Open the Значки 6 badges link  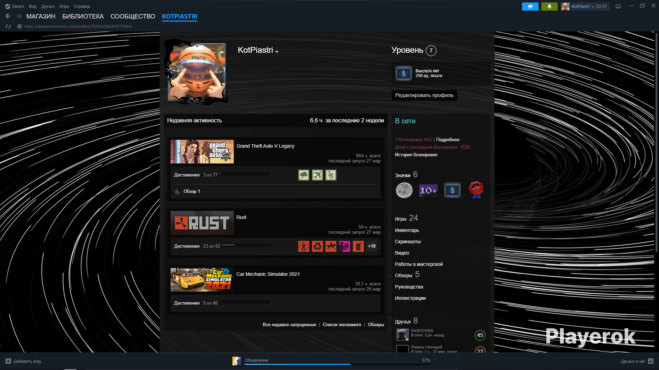point(406,175)
